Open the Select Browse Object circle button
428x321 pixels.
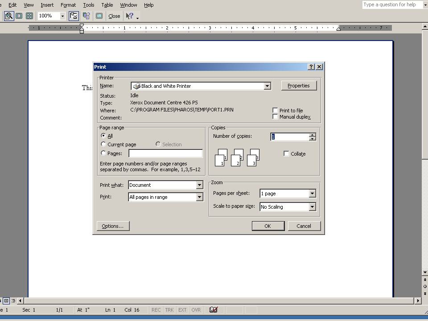coord(425,286)
